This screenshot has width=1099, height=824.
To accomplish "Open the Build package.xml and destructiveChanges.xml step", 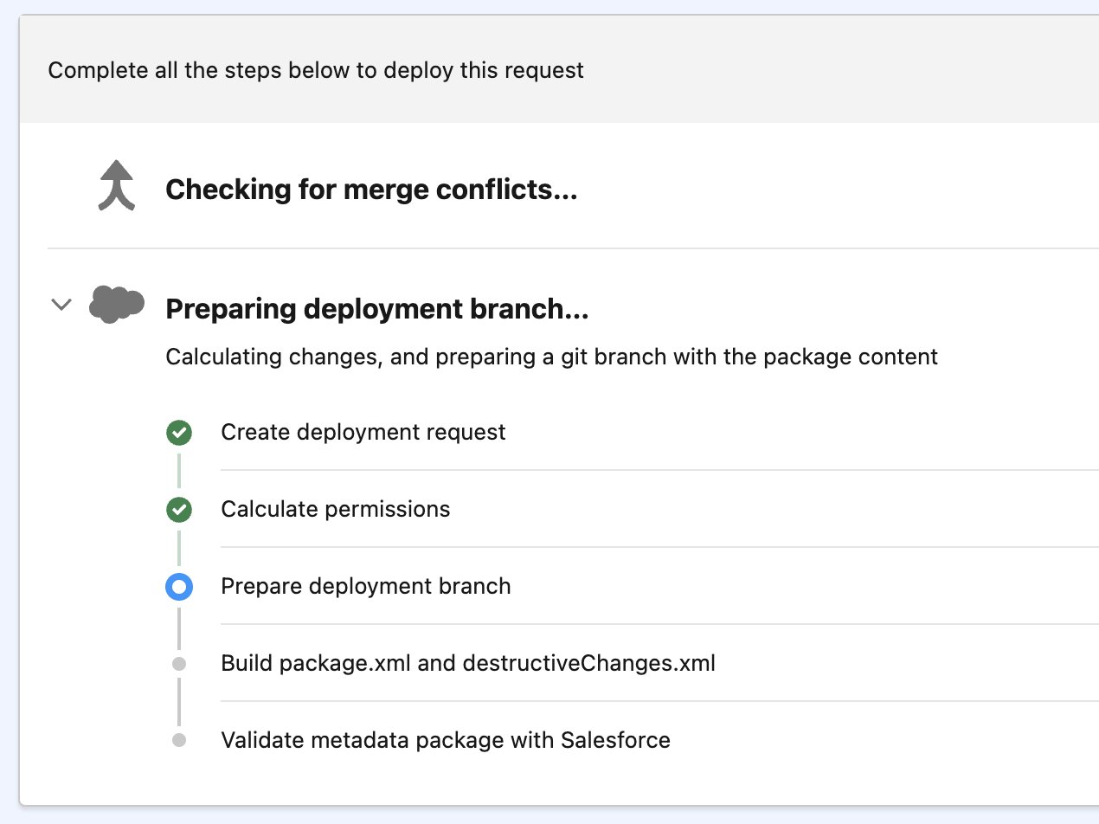I will (x=468, y=664).
